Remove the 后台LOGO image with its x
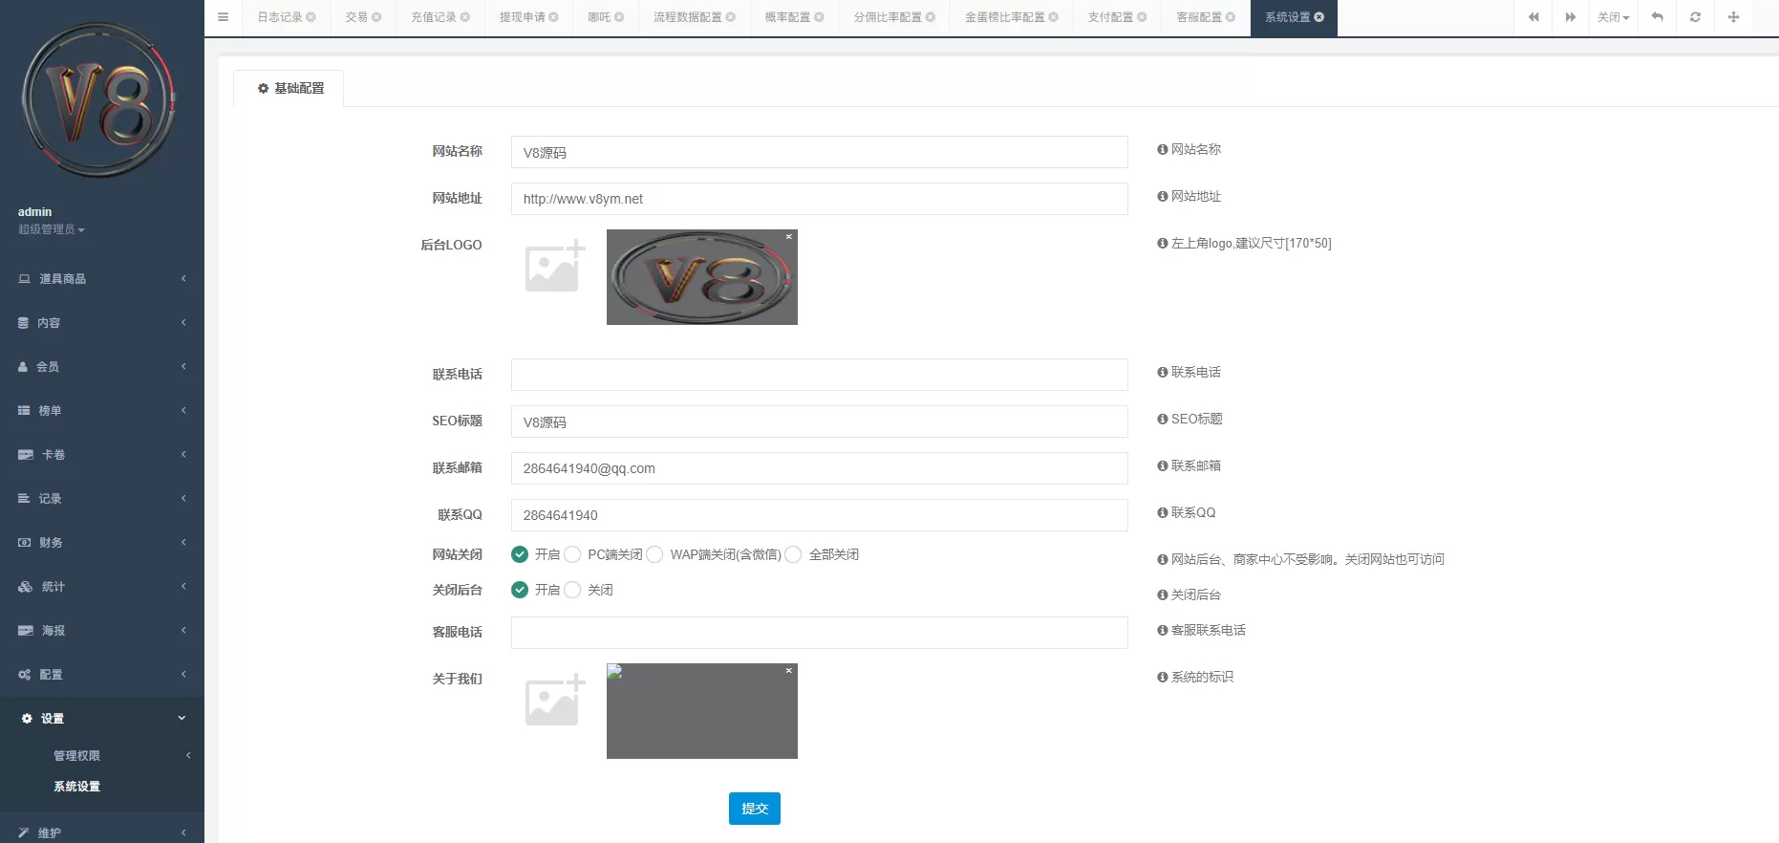1779x843 pixels. point(789,236)
